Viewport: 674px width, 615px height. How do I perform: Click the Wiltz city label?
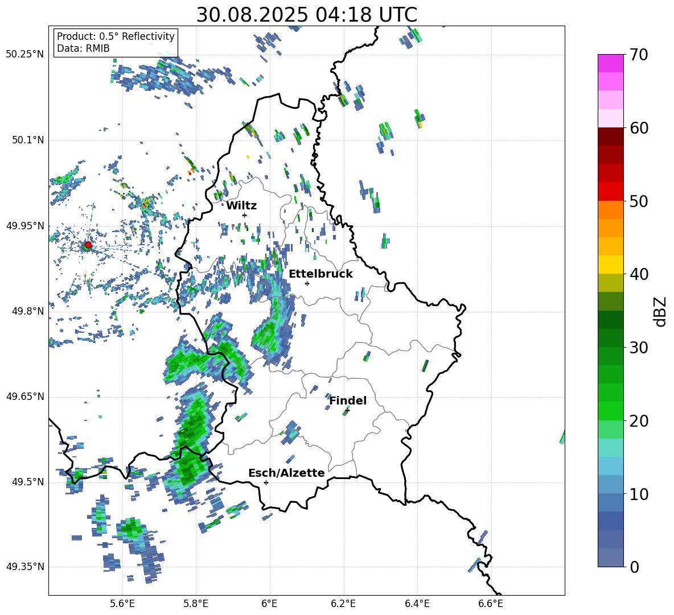(x=241, y=206)
